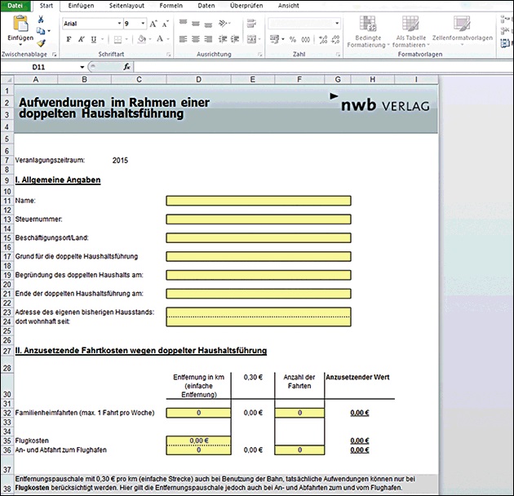Toggle bold formatting (F)

point(69,38)
